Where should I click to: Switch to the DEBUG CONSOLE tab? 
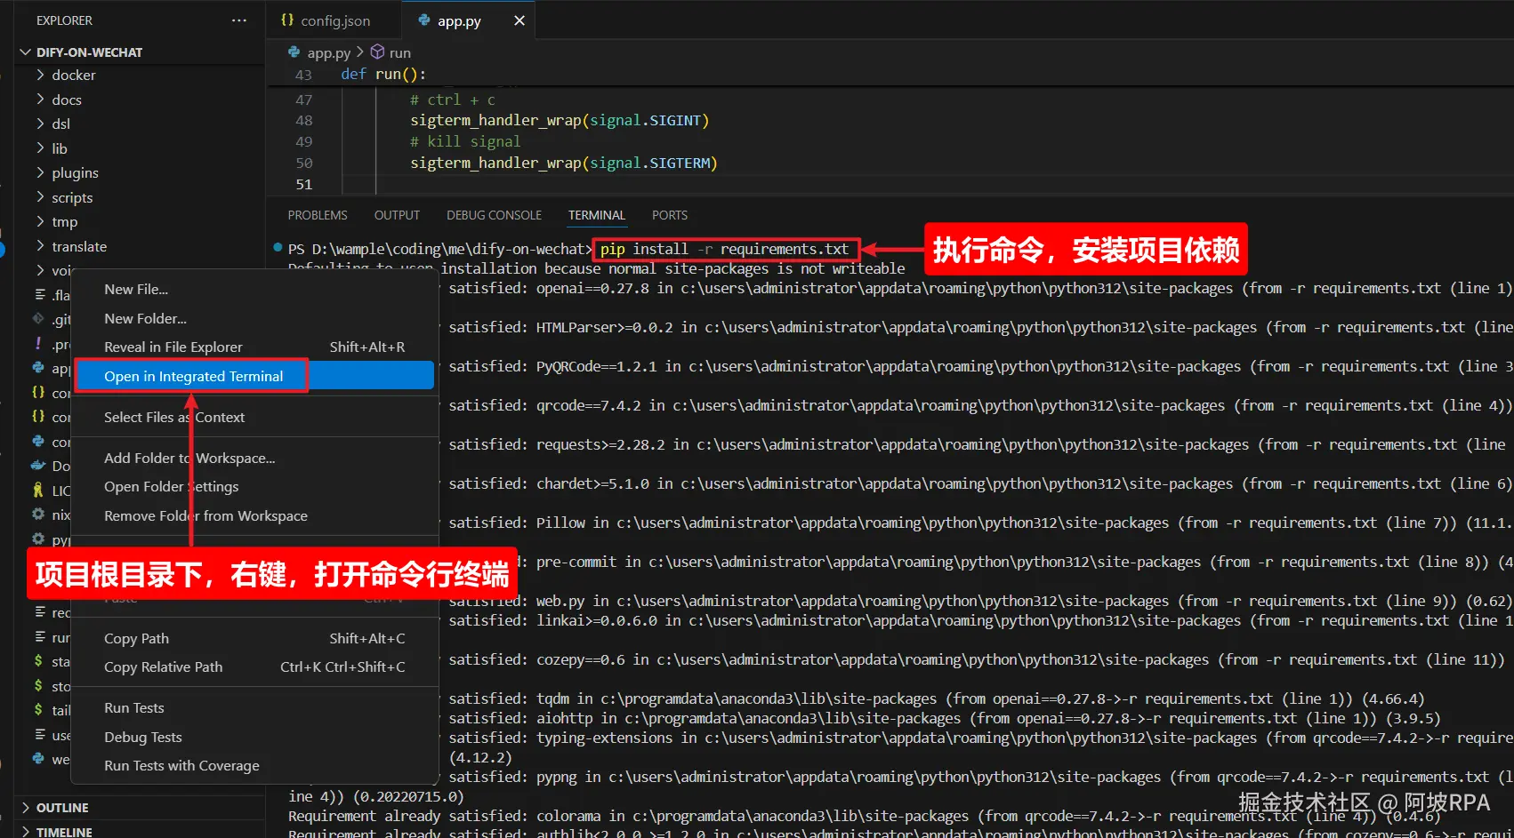(x=494, y=215)
